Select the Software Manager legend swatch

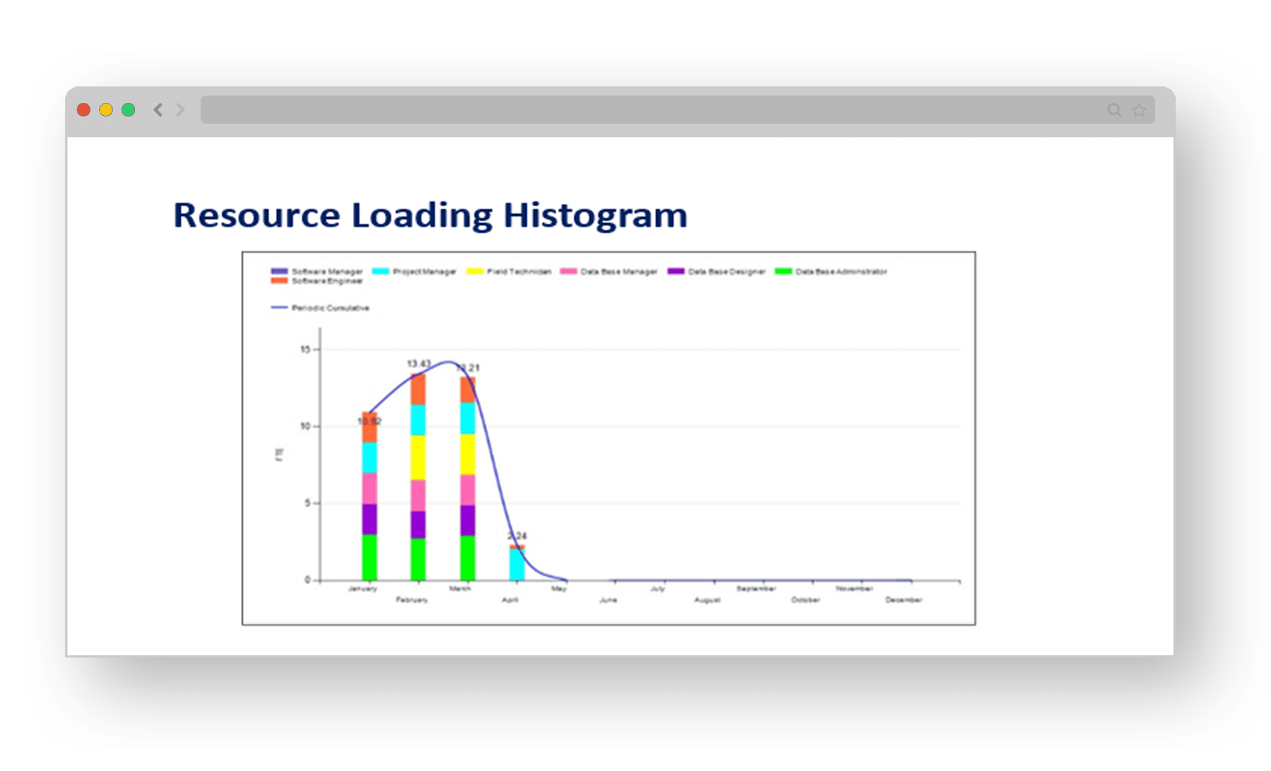(279, 271)
